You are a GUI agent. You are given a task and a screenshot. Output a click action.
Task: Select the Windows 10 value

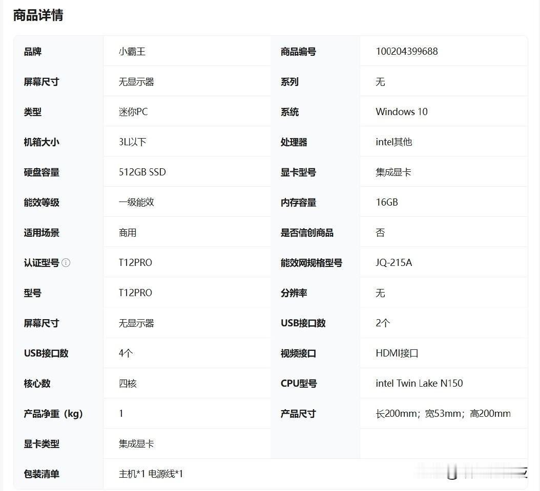click(x=402, y=111)
